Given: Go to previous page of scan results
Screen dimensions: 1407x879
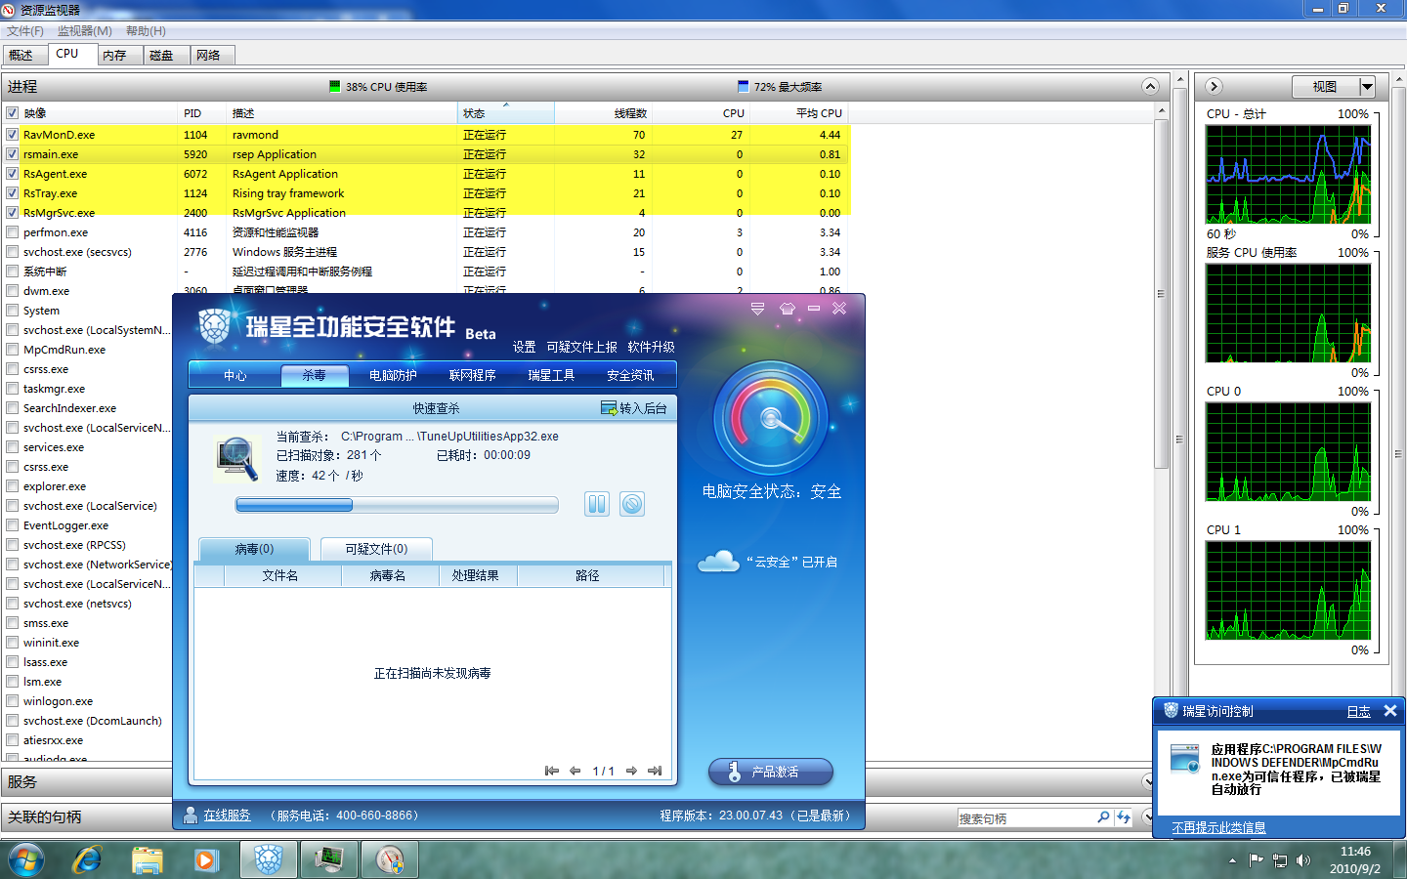Looking at the screenshot, I should click(x=576, y=771).
